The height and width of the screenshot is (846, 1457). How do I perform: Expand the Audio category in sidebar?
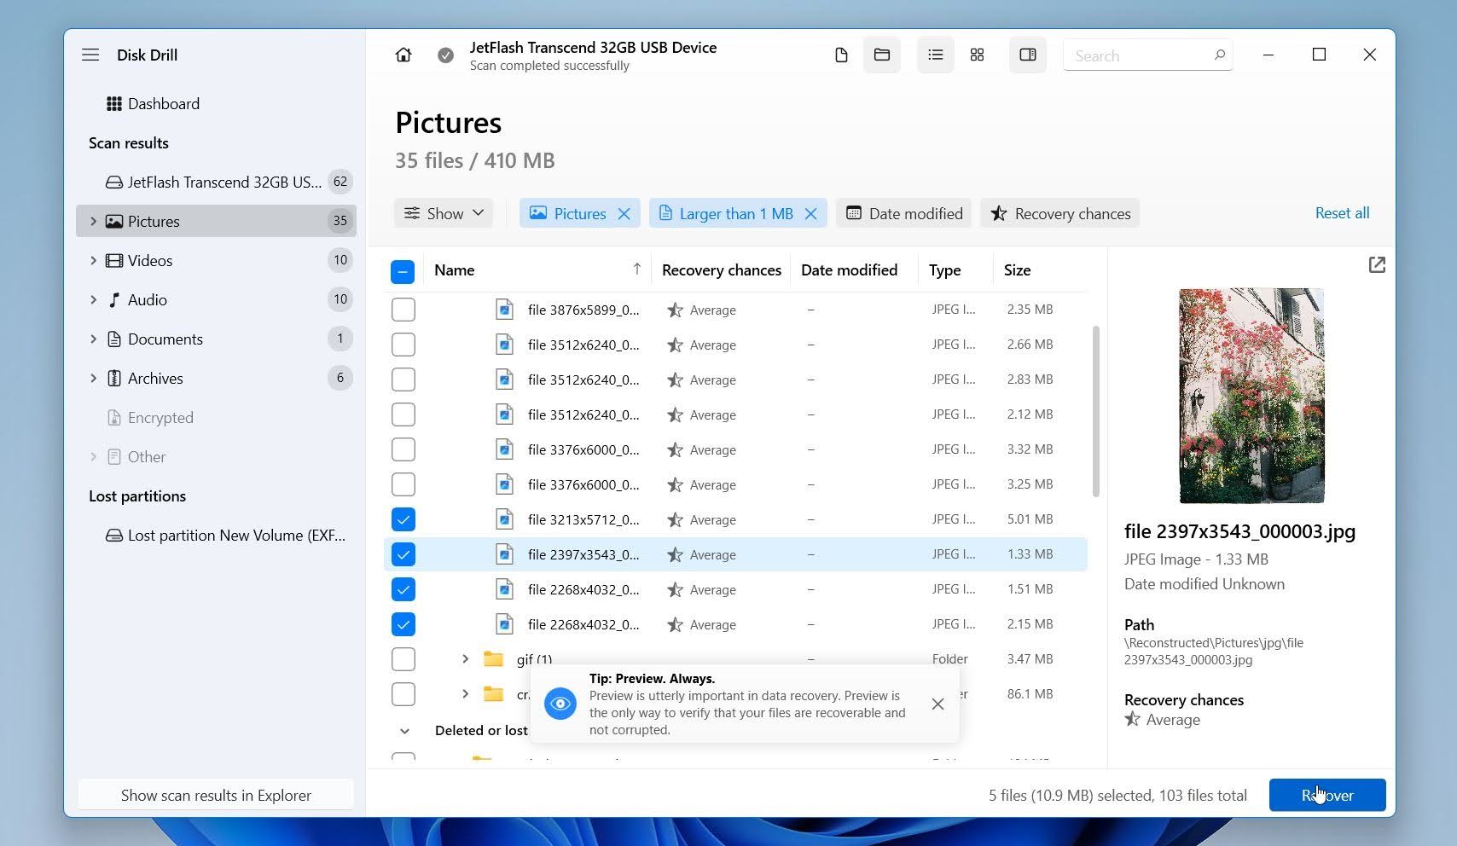[x=93, y=299]
